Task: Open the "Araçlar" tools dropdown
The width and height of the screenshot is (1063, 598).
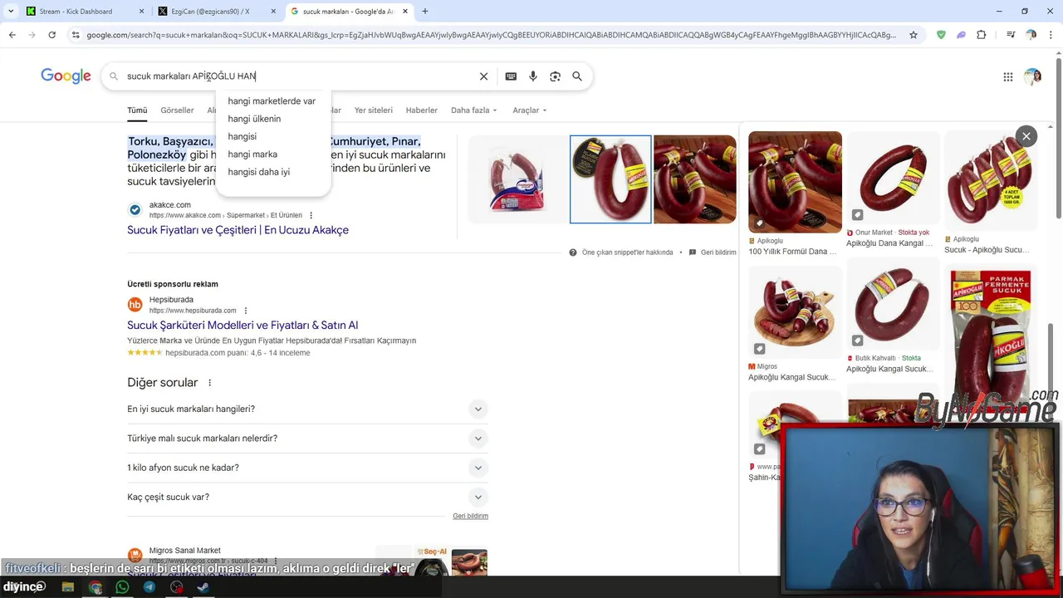Action: pos(530,110)
